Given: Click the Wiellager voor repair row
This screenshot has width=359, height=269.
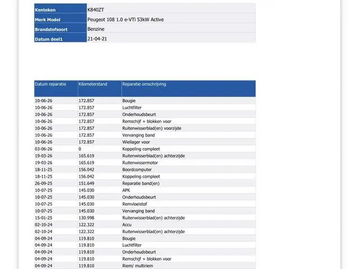Looking at the screenshot, I should [x=145, y=142].
